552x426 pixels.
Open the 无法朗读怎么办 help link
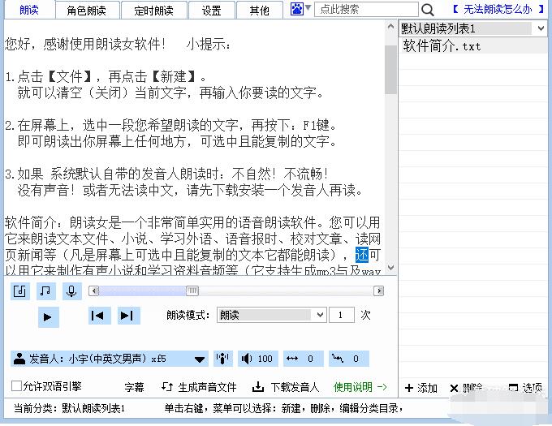[x=498, y=10]
